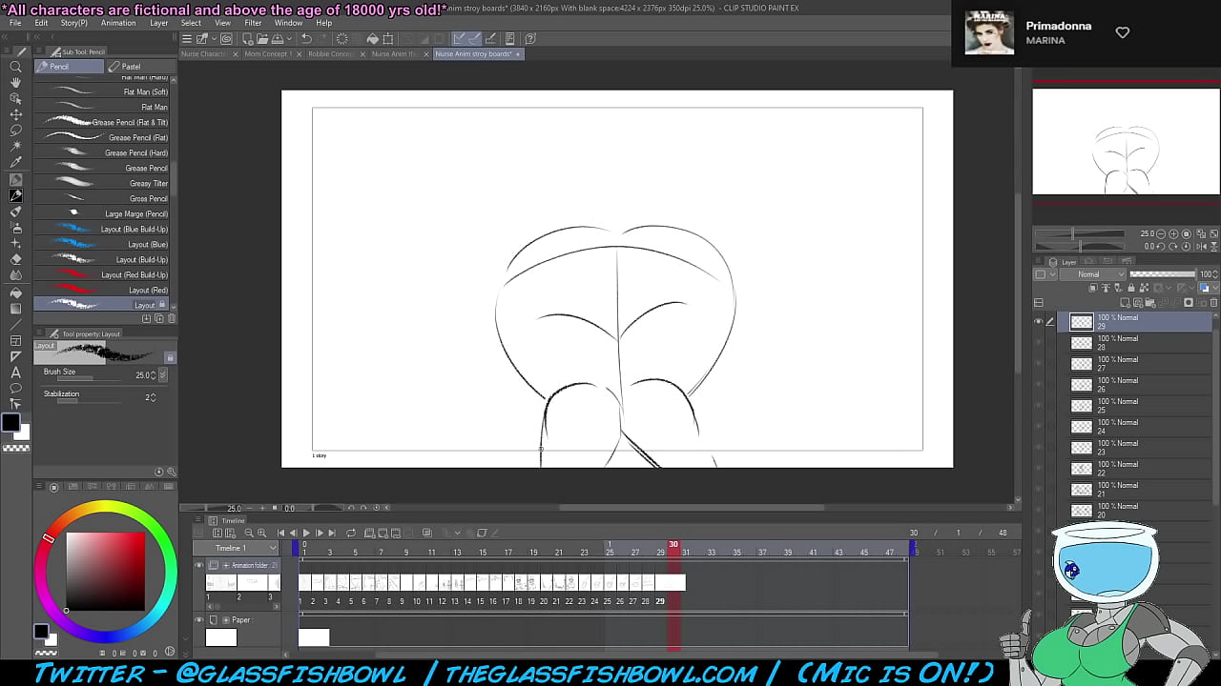This screenshot has height=686, width=1221.
Task: Toggle visibility eye of layer 29
Action: 1038,322
